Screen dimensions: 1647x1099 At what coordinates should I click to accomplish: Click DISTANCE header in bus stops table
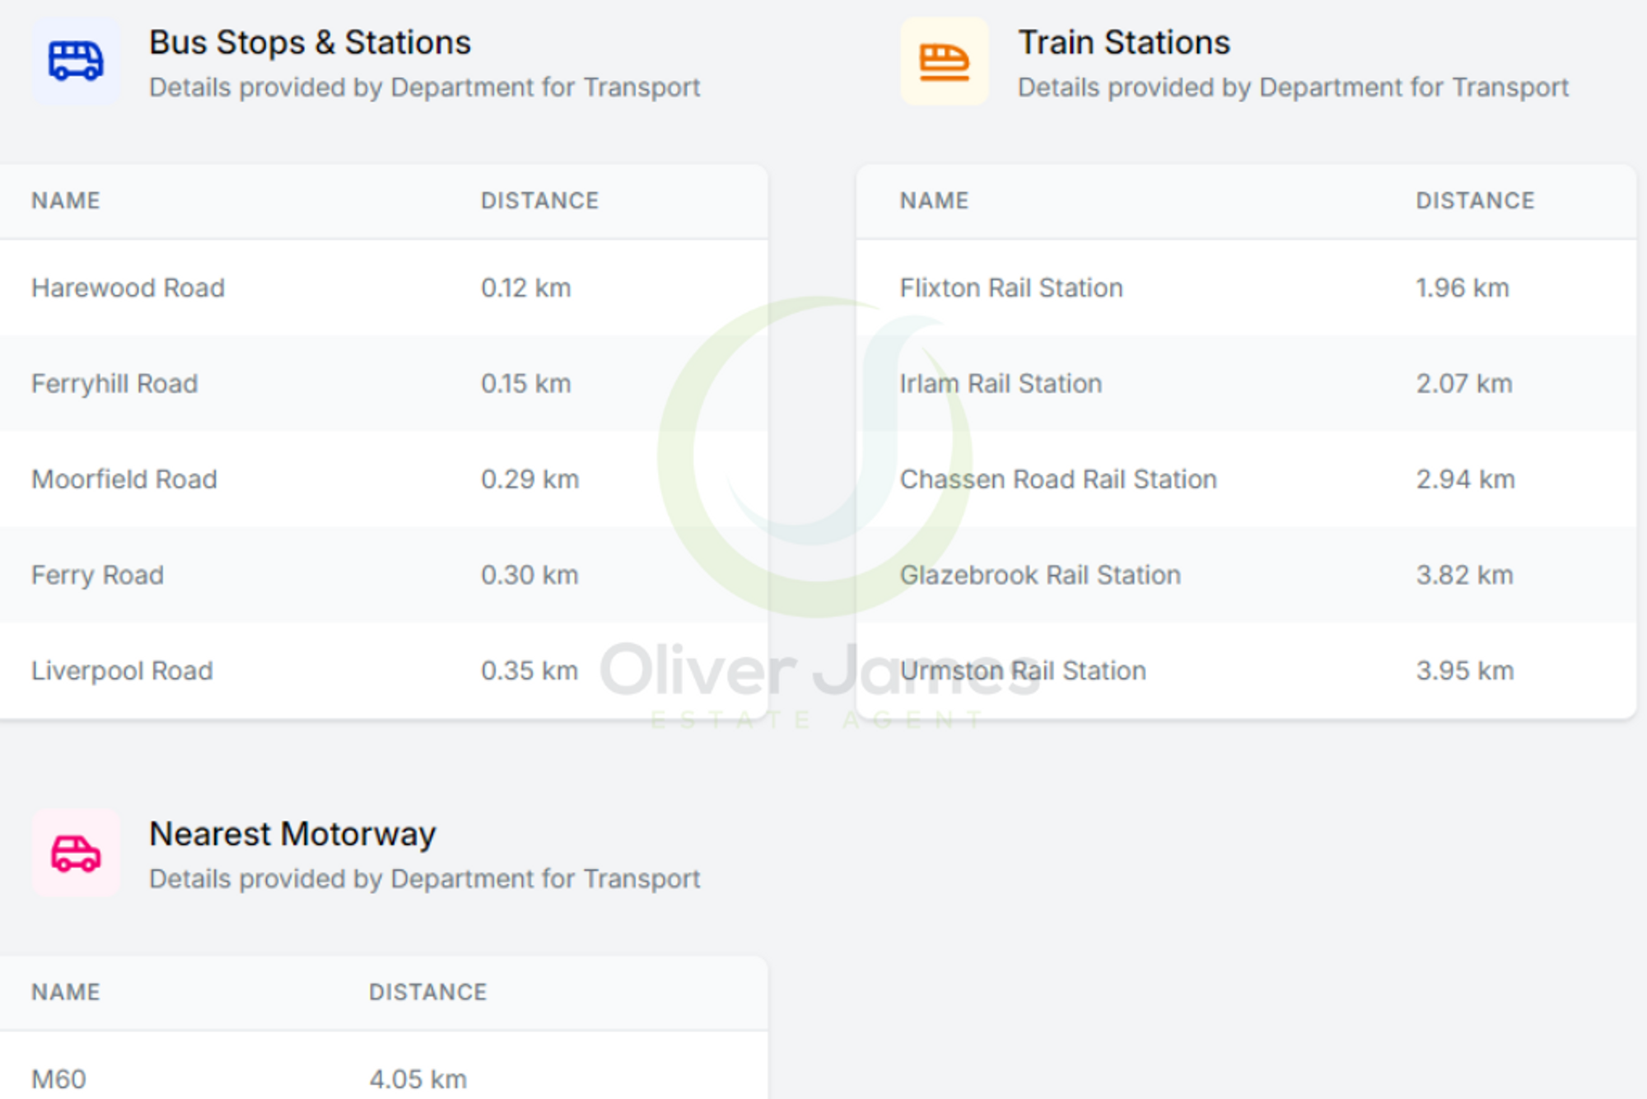[x=540, y=201]
